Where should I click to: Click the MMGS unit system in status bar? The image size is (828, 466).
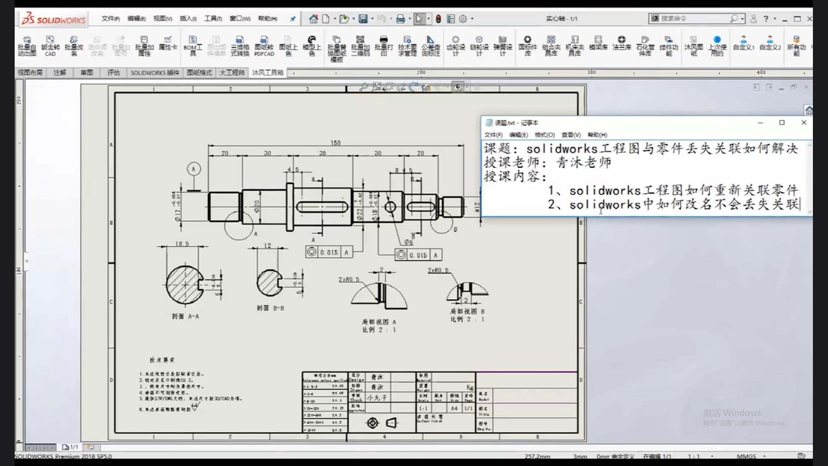point(746,456)
